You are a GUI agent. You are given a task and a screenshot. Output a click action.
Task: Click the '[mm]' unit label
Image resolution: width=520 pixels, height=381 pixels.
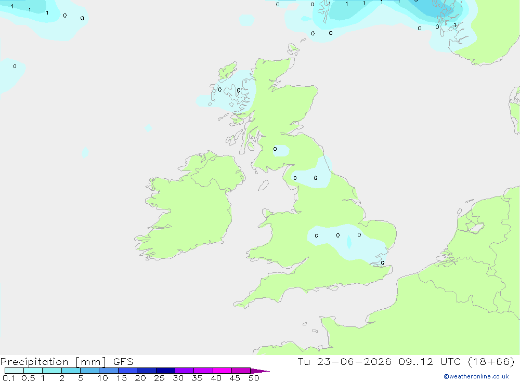coord(91,362)
